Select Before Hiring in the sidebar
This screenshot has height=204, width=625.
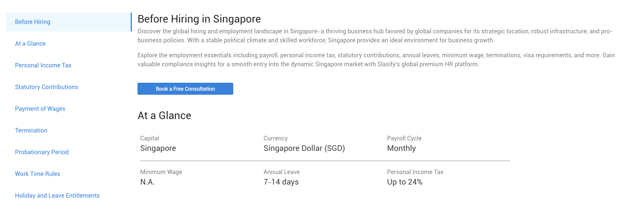click(33, 22)
